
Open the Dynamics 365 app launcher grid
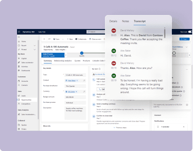coord(19,32)
